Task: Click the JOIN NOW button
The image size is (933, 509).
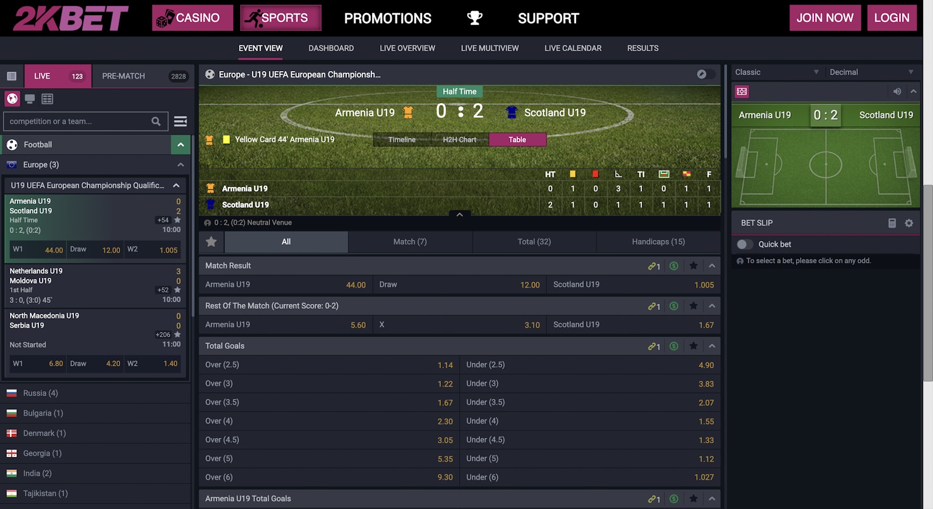Action: [825, 17]
